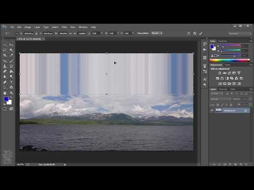The image size is (254, 190).
Task: Hide the Background layer with the eye
Action: coord(212,110)
